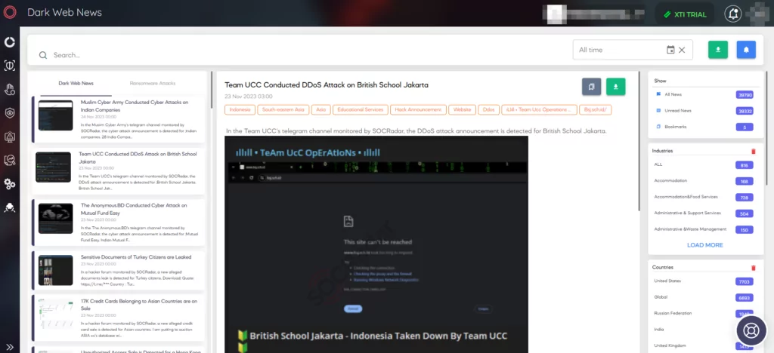Image resolution: width=774 pixels, height=353 pixels.
Task: Click the Unread News icon
Action: click(x=658, y=111)
